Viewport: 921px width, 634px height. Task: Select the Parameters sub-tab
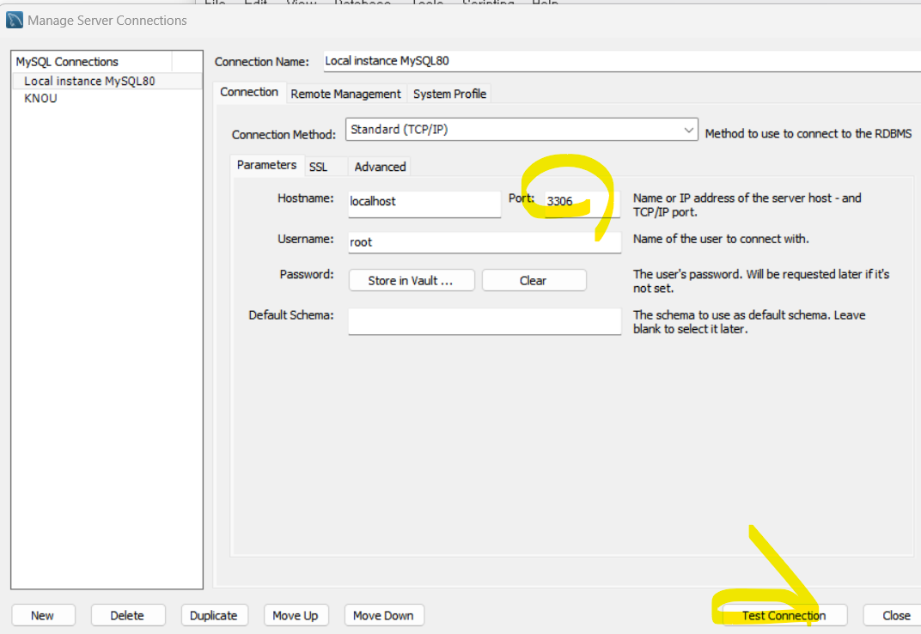[x=266, y=165]
